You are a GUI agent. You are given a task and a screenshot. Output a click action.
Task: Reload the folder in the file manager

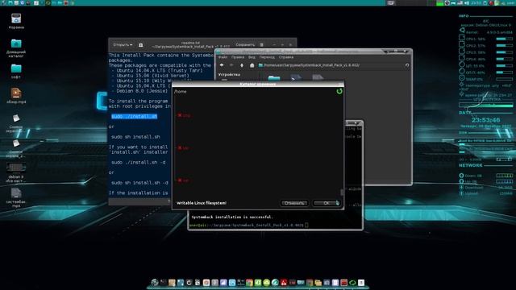(x=407, y=65)
